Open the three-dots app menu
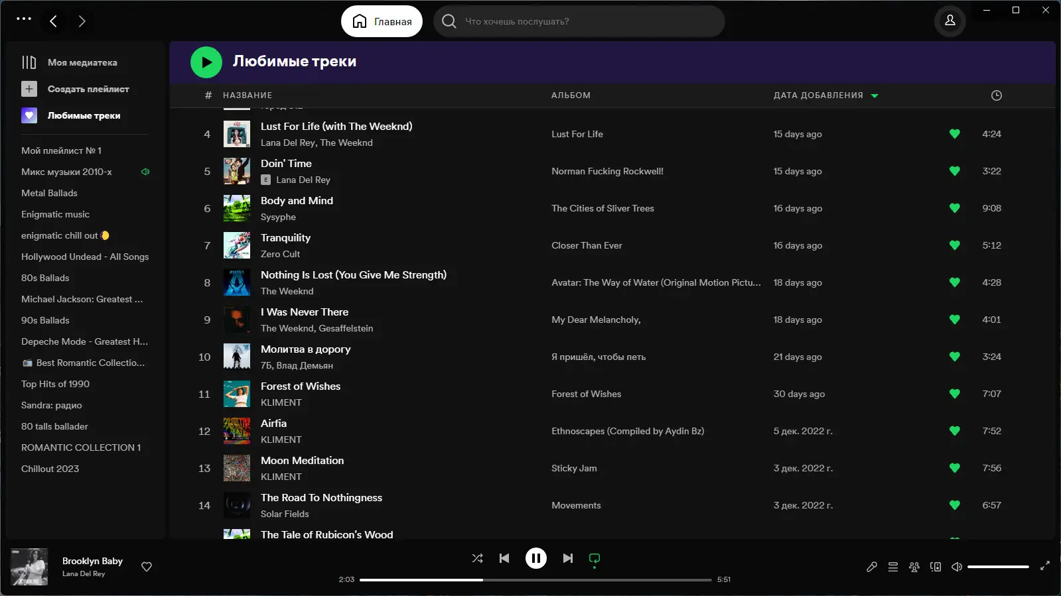This screenshot has width=1061, height=596. (24, 19)
